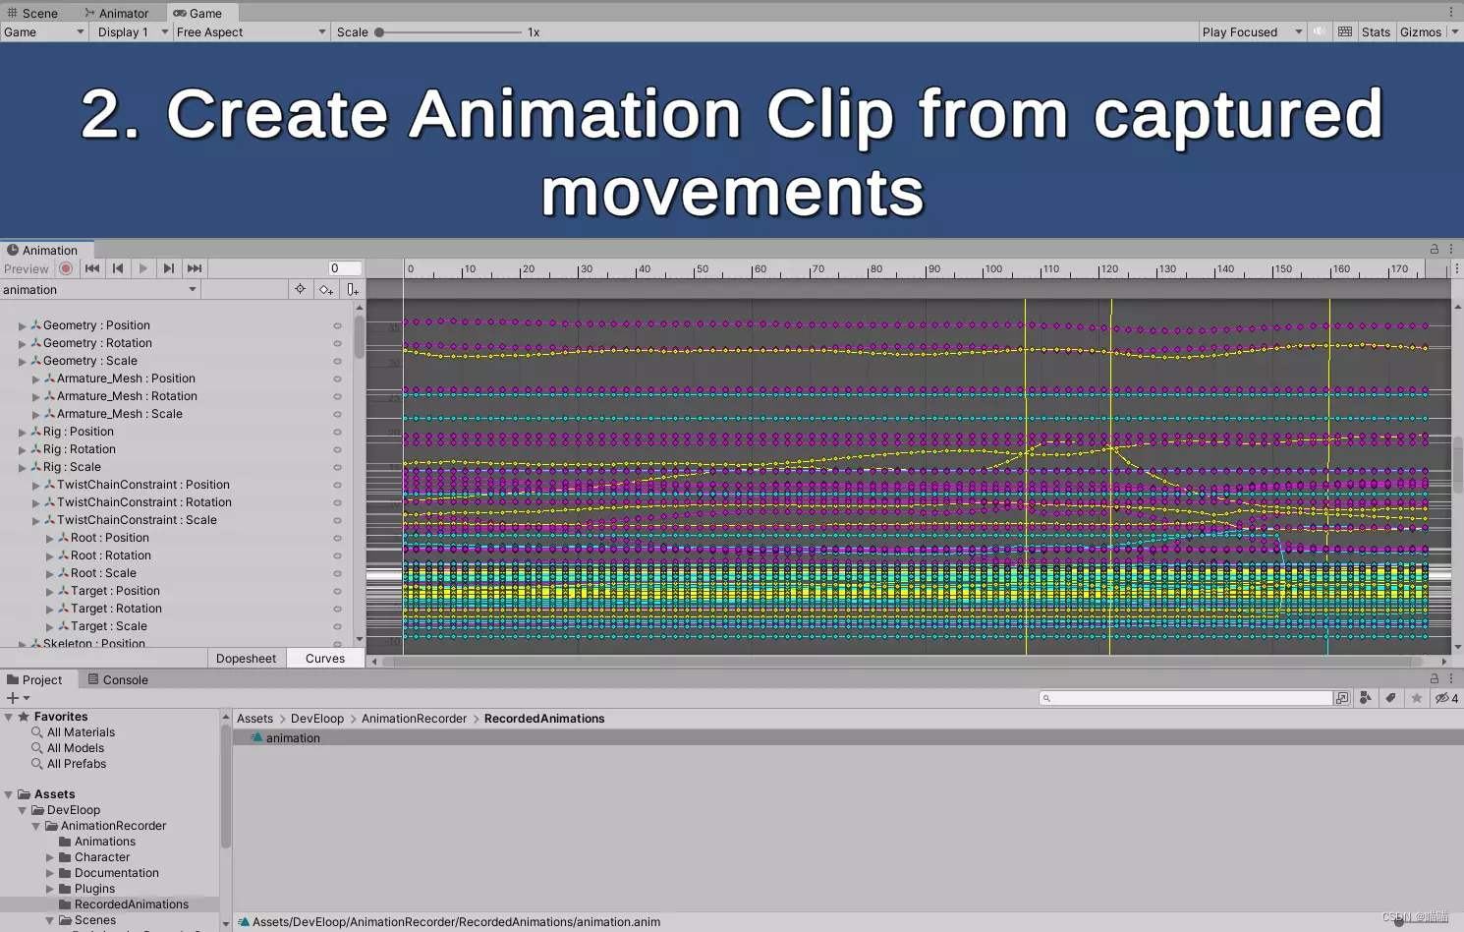Open Animation window three-dot options
Viewport: 1464px width, 932px height.
(1451, 250)
